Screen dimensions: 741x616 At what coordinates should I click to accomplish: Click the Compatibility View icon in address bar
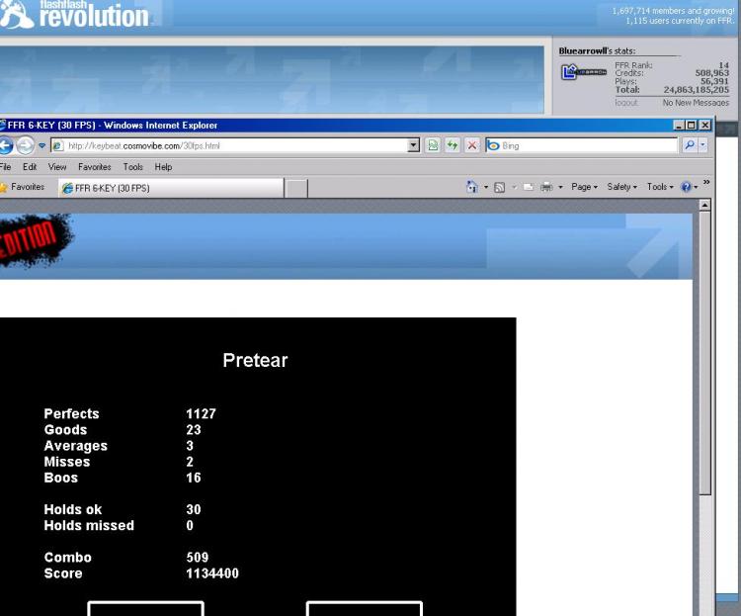coord(433,145)
